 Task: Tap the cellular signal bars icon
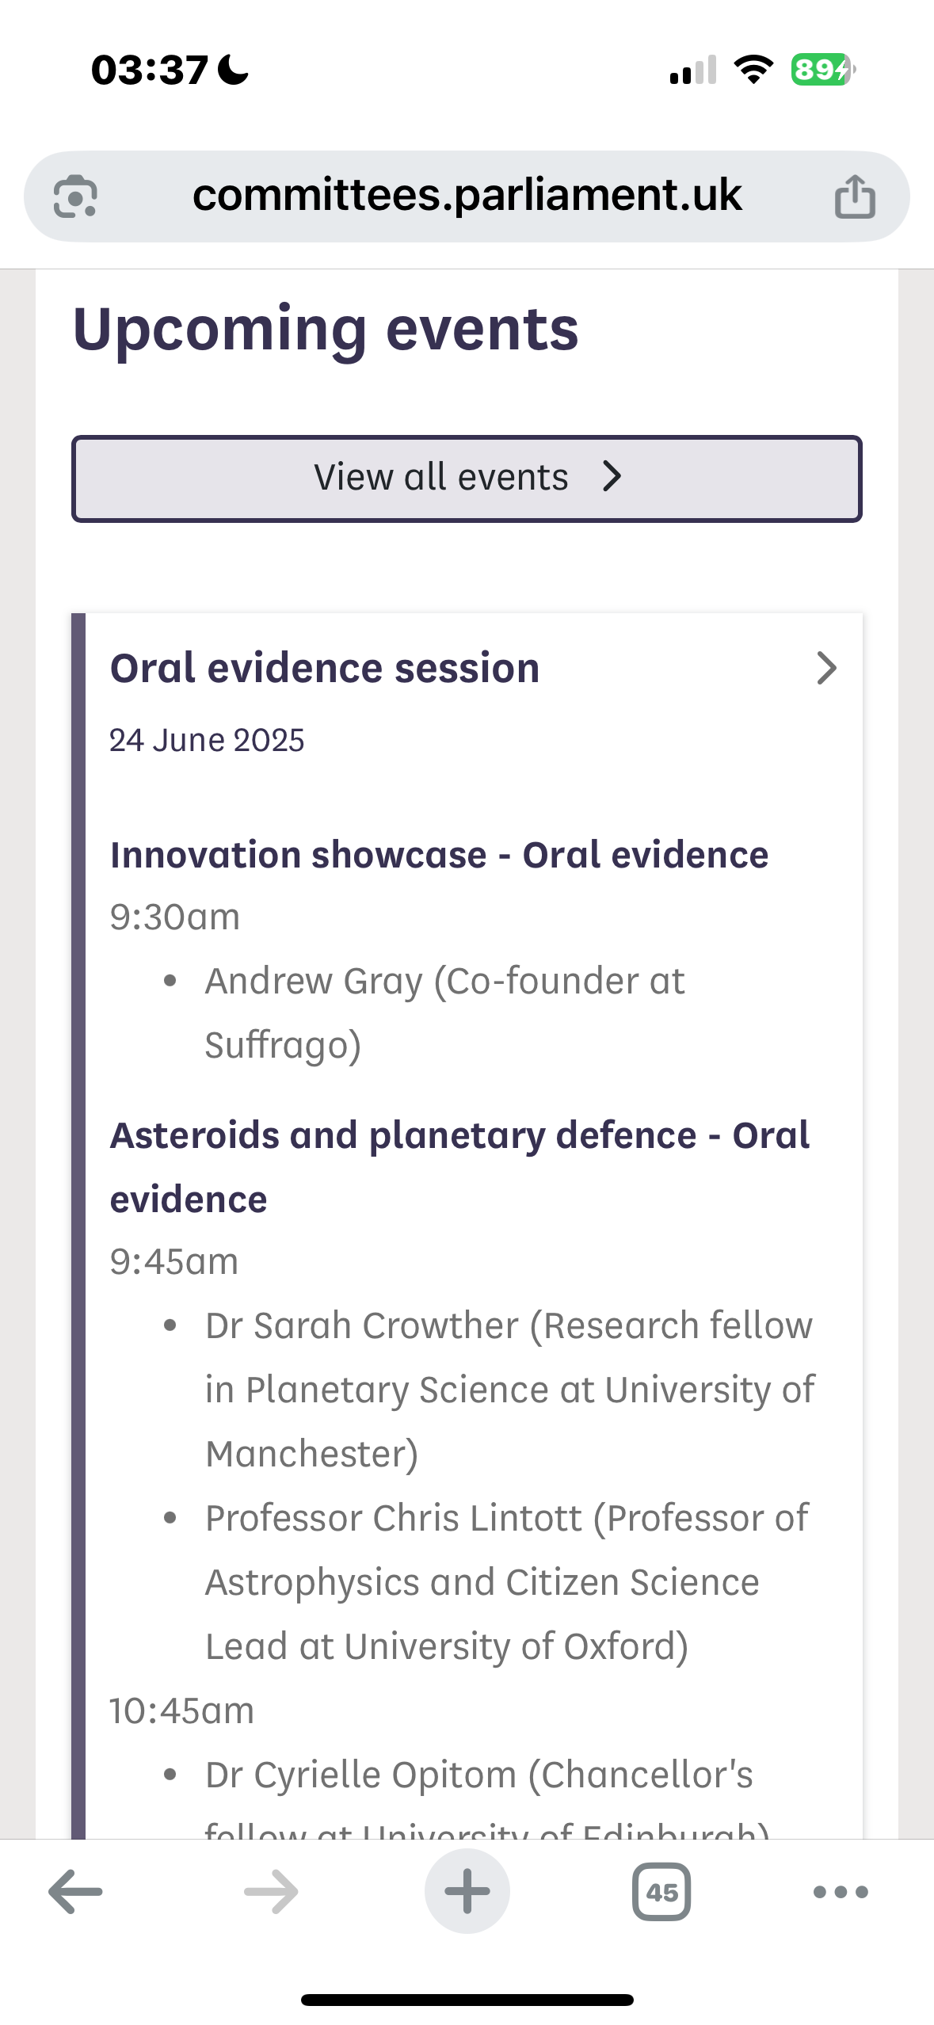click(693, 70)
